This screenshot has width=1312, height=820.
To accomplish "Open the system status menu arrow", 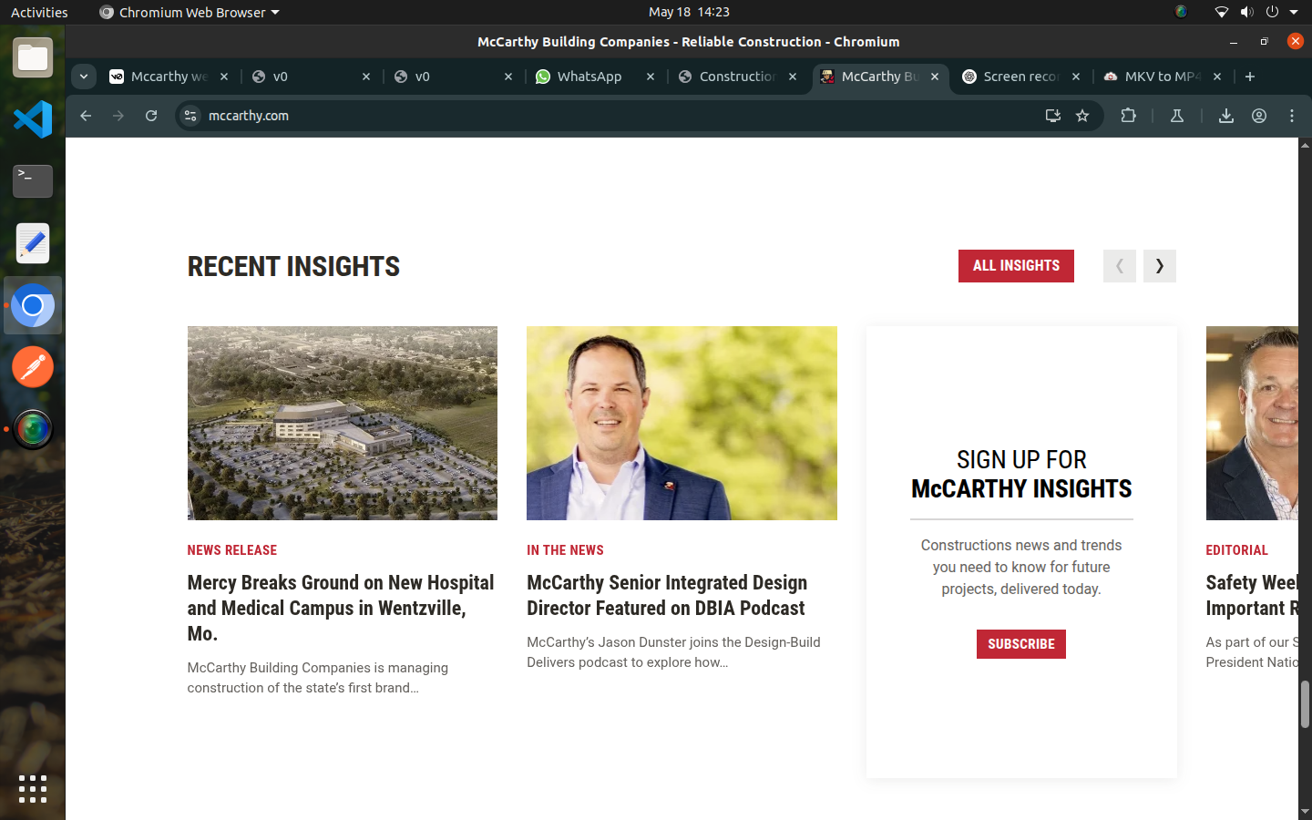I will click(1294, 12).
